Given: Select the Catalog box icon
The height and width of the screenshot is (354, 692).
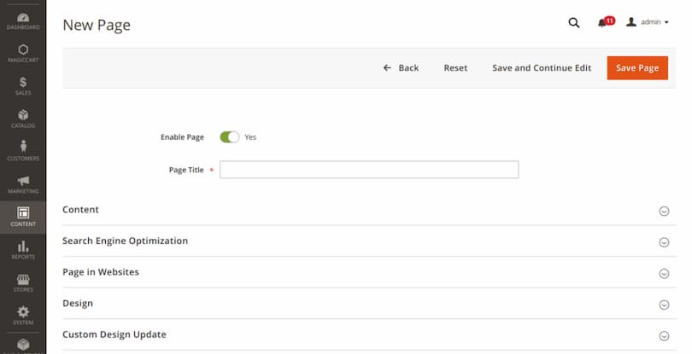Looking at the screenshot, I should click(23, 118).
